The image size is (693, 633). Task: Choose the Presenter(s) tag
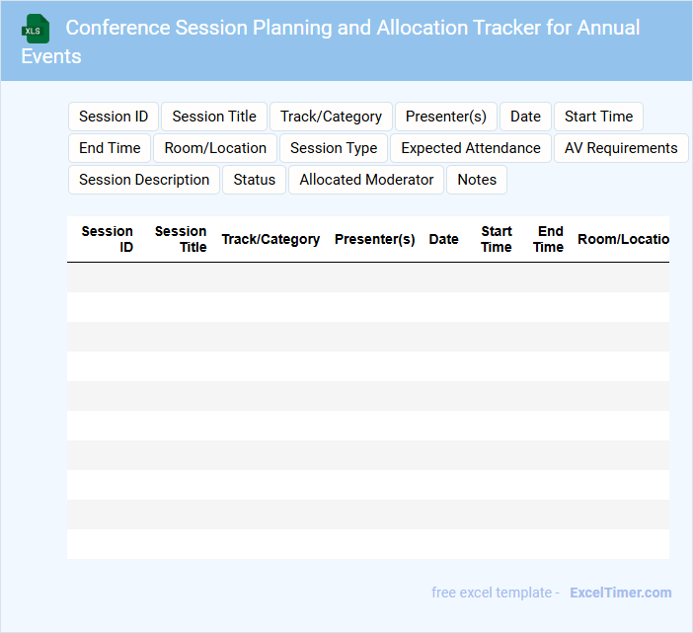[446, 117]
